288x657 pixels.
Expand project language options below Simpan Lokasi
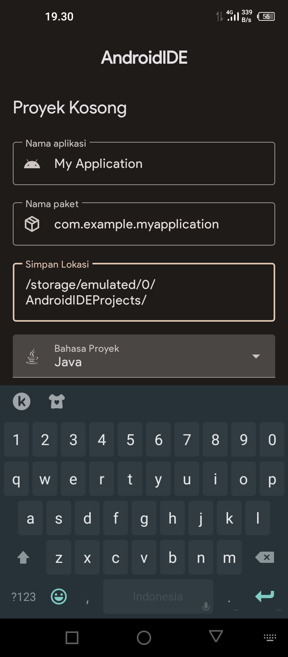coord(144,356)
